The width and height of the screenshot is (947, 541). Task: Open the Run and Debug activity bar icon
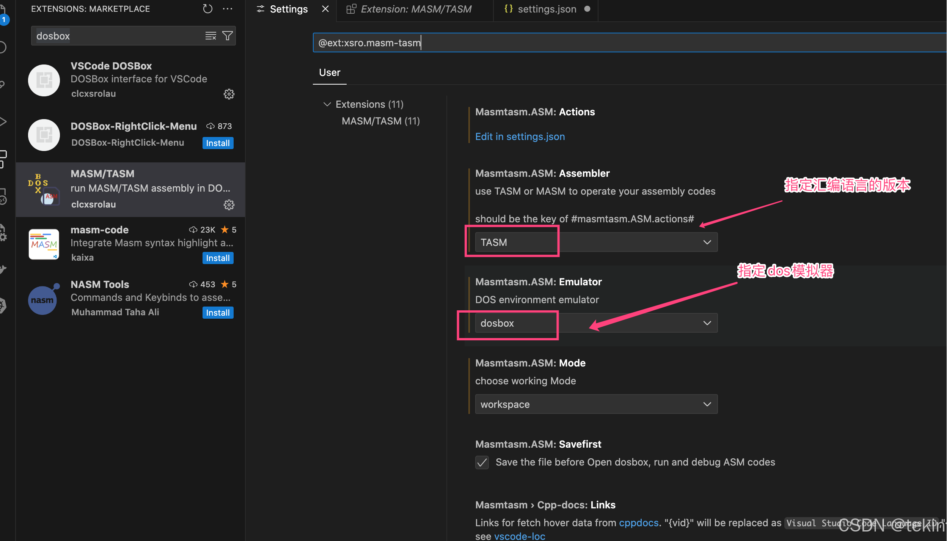(3, 121)
